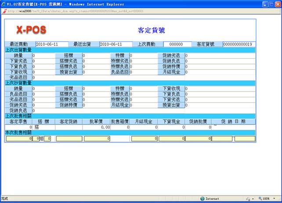Image resolution: width=282 pixels, height=203 pixels.
Task: Select the 最近出貨 date field
Action: point(116,44)
